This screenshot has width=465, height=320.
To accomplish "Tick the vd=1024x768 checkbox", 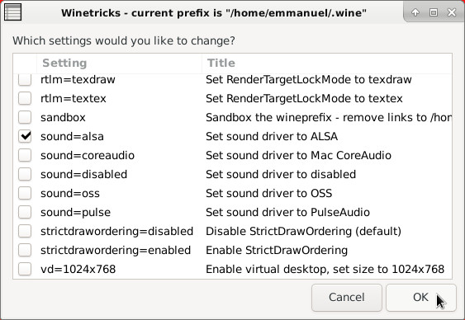I will 25,269.
